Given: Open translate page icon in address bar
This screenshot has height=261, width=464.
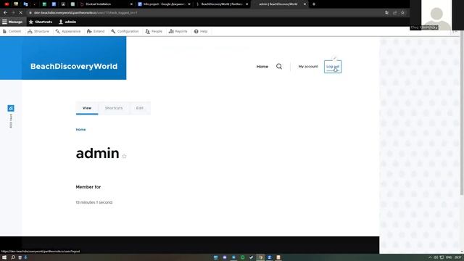Looking at the screenshot, I should (386, 13).
